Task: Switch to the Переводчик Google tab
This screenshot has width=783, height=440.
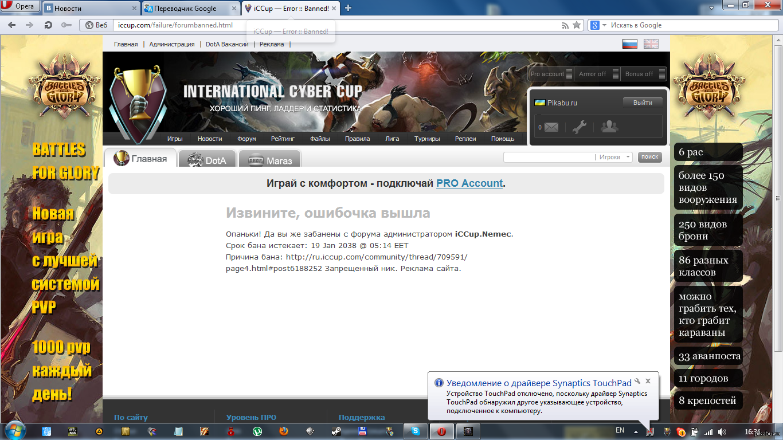Action: coord(191,8)
